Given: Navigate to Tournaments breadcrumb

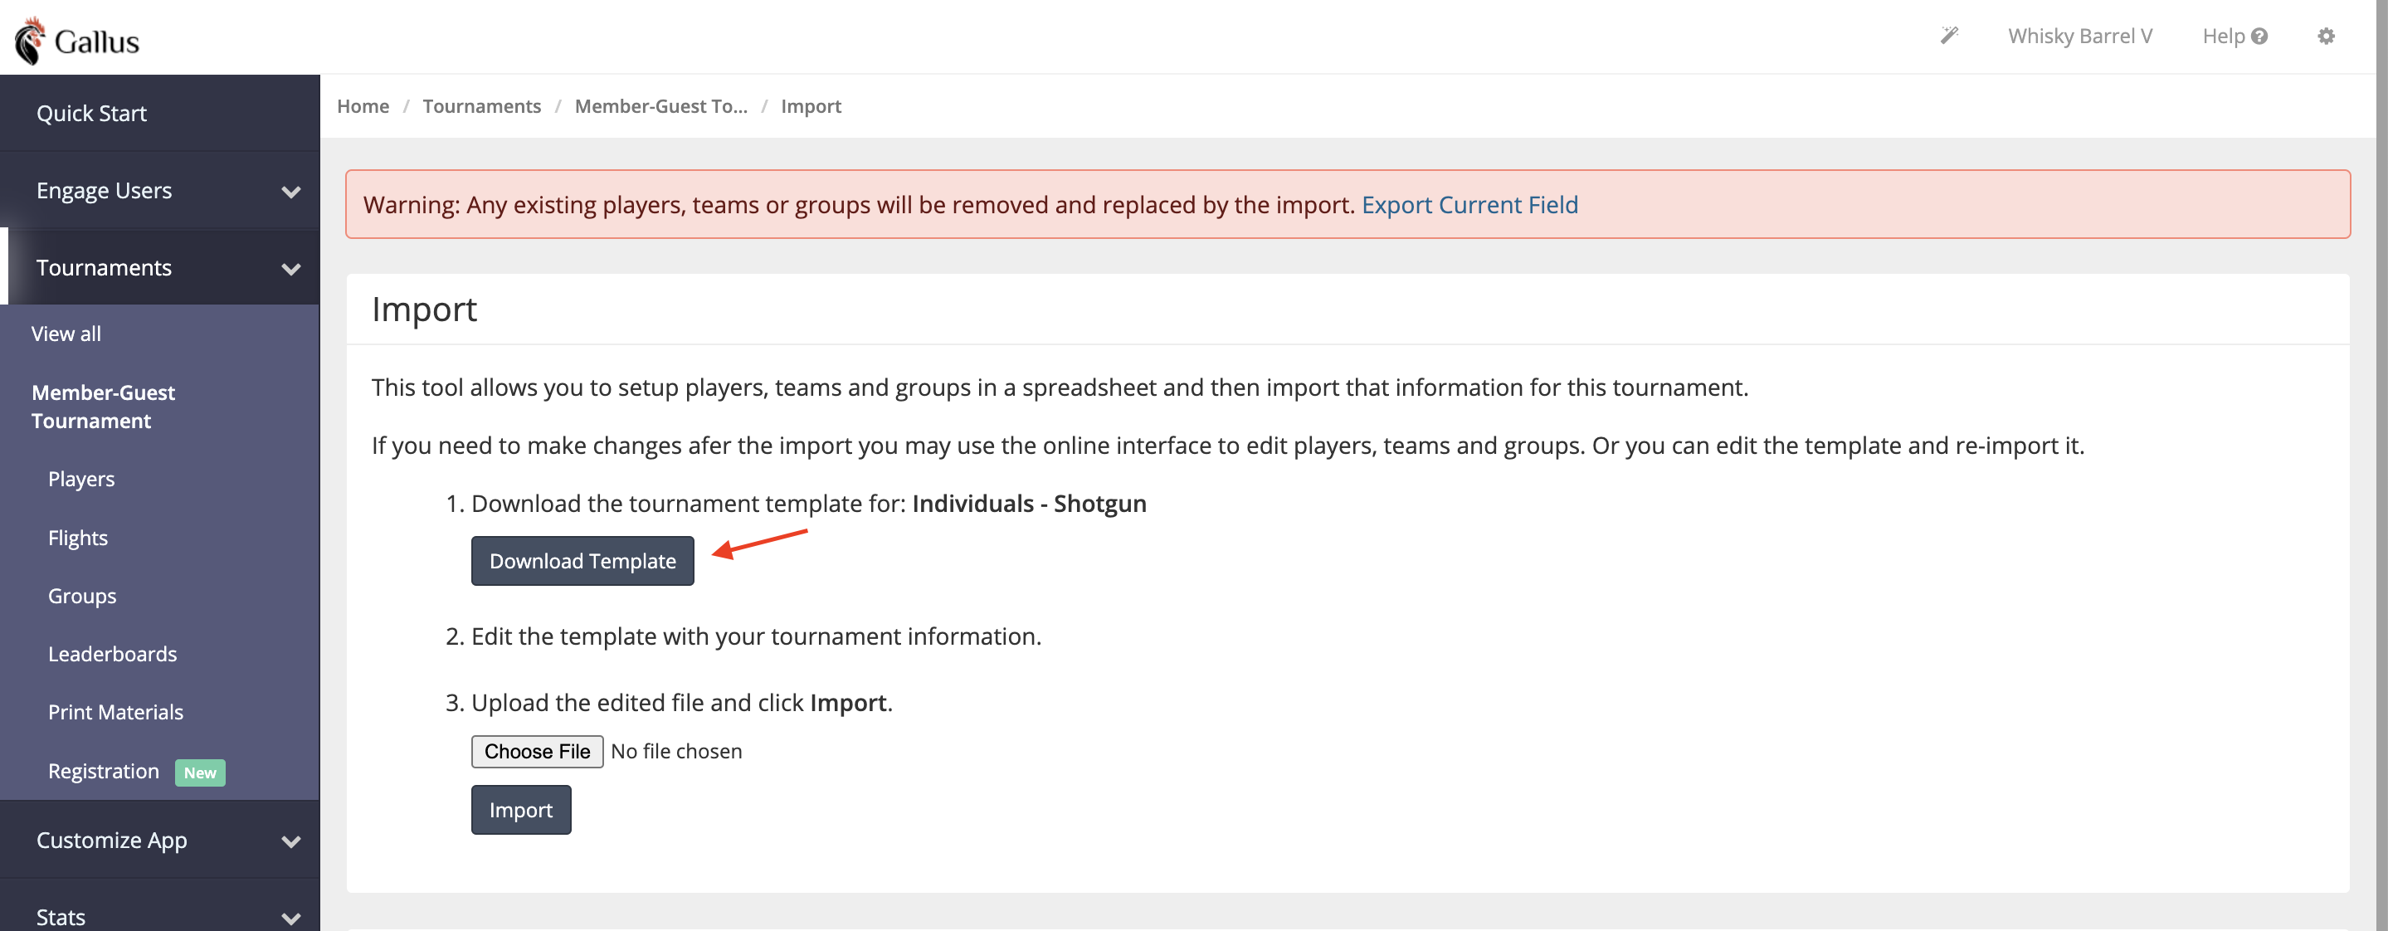Looking at the screenshot, I should [481, 107].
